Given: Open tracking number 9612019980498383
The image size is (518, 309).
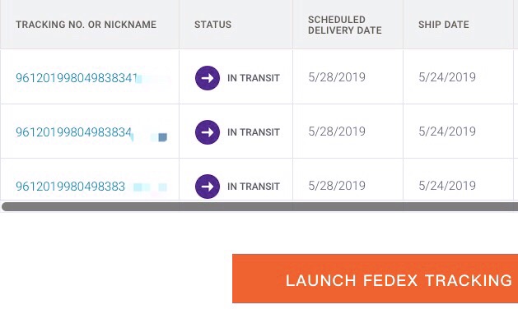Looking at the screenshot, I should coord(70,187).
